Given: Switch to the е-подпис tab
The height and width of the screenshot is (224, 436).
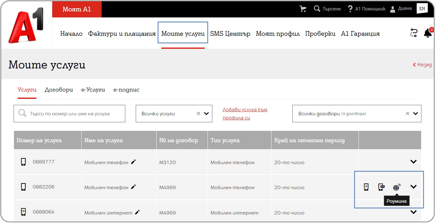Looking at the screenshot, I should point(126,90).
